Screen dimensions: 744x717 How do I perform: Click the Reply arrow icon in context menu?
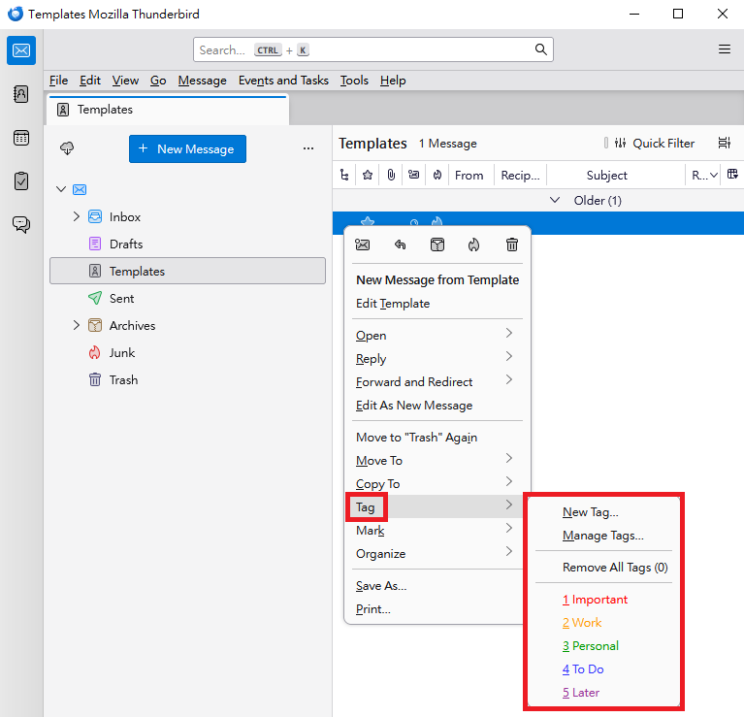coord(400,245)
